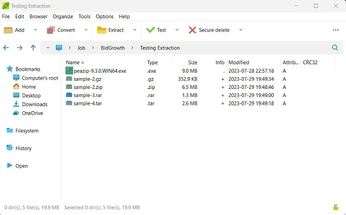Screen dimensions: 346x215
Task: Go up one folder level
Action: 33,47
